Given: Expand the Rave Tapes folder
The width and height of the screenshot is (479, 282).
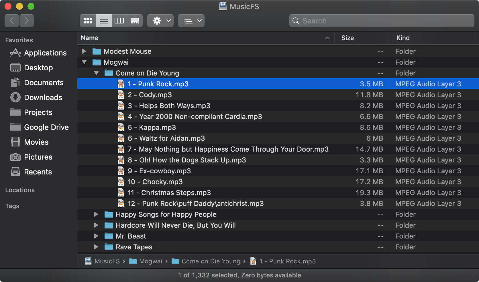Looking at the screenshot, I should pyautogui.click(x=96, y=247).
